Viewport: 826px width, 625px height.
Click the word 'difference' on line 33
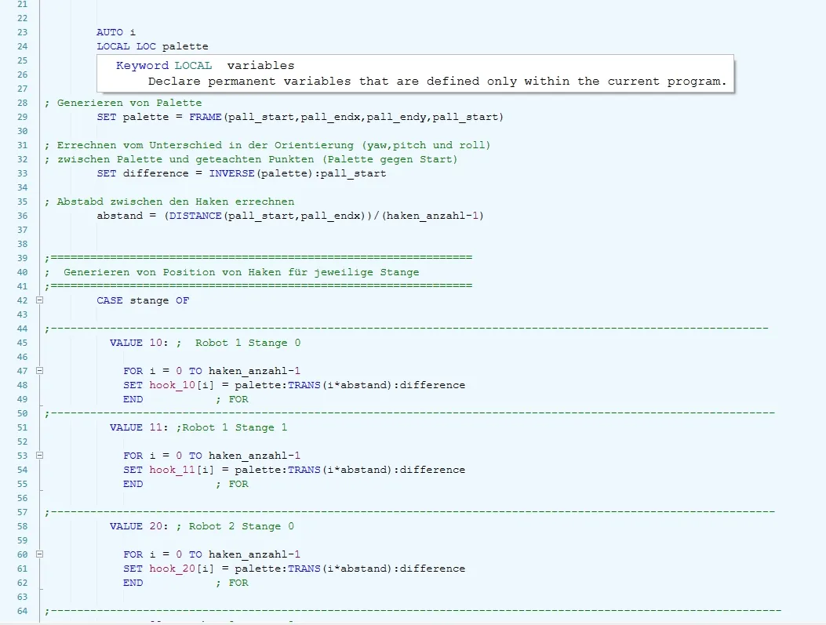click(155, 173)
